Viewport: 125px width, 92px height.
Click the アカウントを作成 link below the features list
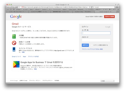coord(33,57)
